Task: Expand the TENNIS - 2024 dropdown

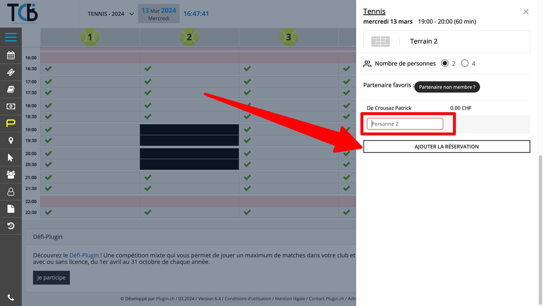Action: click(111, 14)
